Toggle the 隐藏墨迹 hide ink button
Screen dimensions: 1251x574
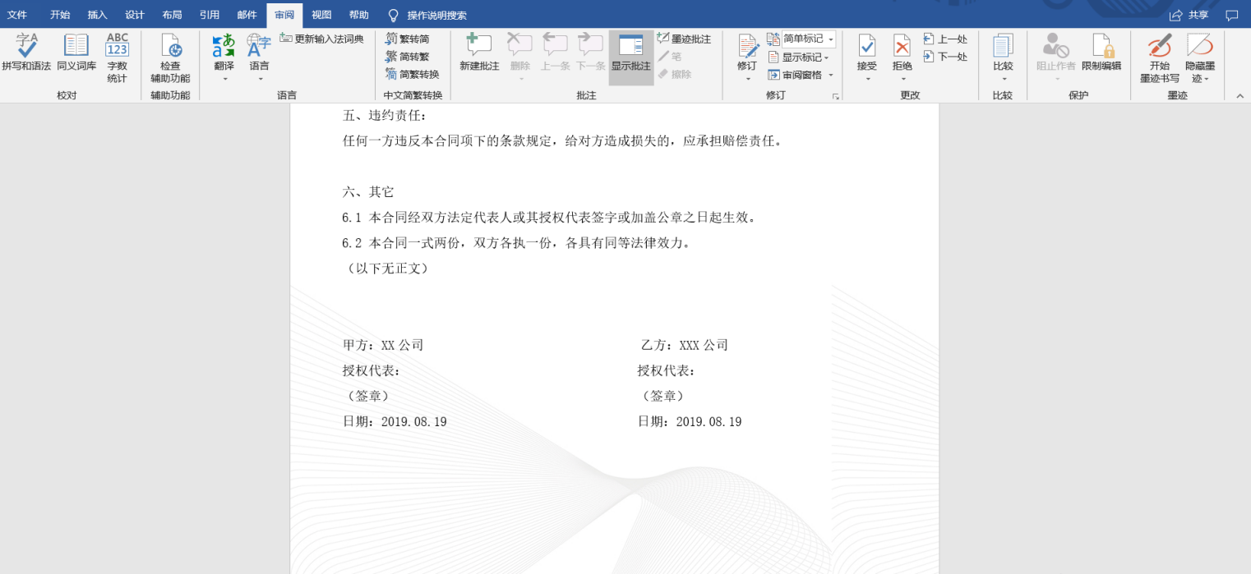point(1200,57)
